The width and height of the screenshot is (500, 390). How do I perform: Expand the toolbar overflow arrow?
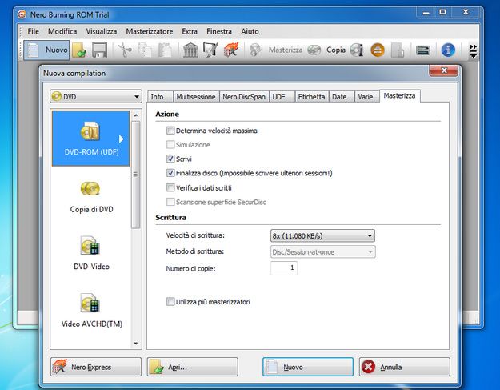[474, 51]
